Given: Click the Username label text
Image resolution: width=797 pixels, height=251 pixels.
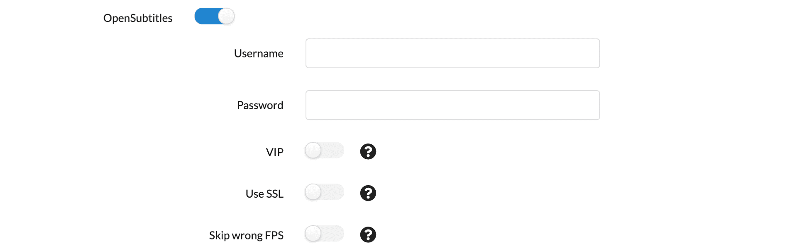Looking at the screenshot, I should coord(259,53).
